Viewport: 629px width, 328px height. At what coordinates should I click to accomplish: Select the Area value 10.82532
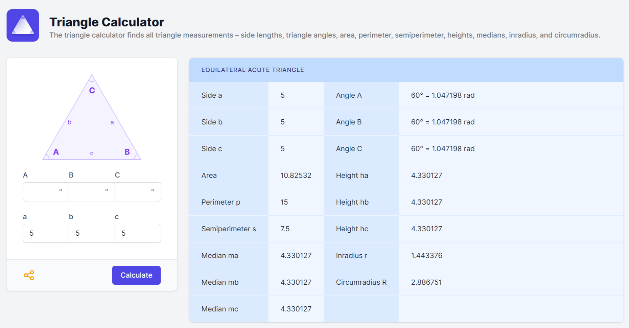[296, 175]
